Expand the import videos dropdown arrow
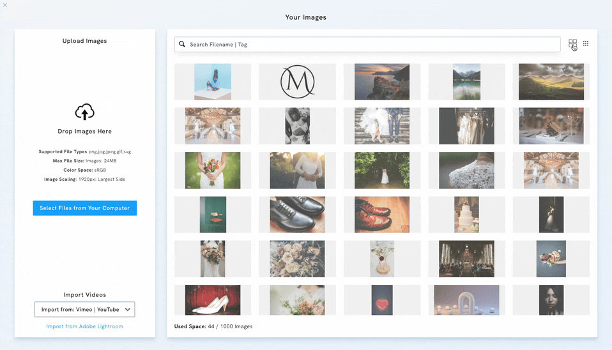 [x=128, y=310]
